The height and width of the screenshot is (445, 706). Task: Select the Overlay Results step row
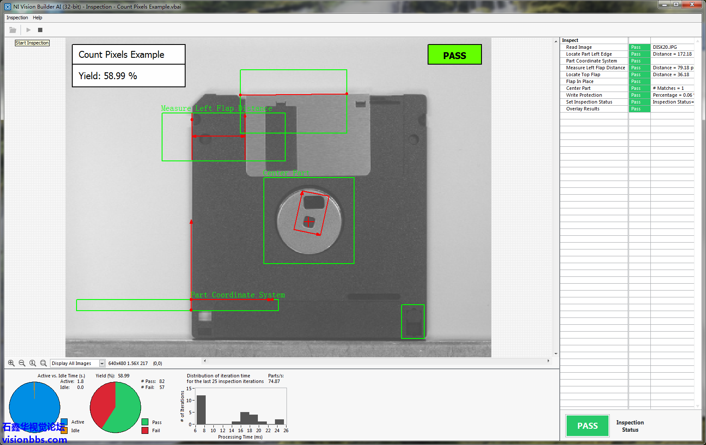click(x=582, y=109)
